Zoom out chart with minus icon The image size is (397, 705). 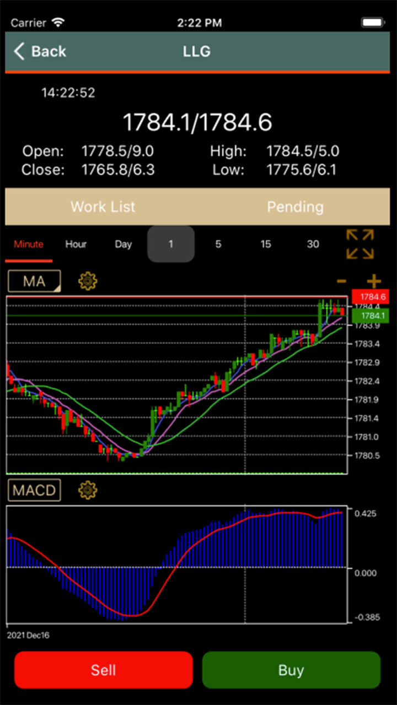click(342, 281)
